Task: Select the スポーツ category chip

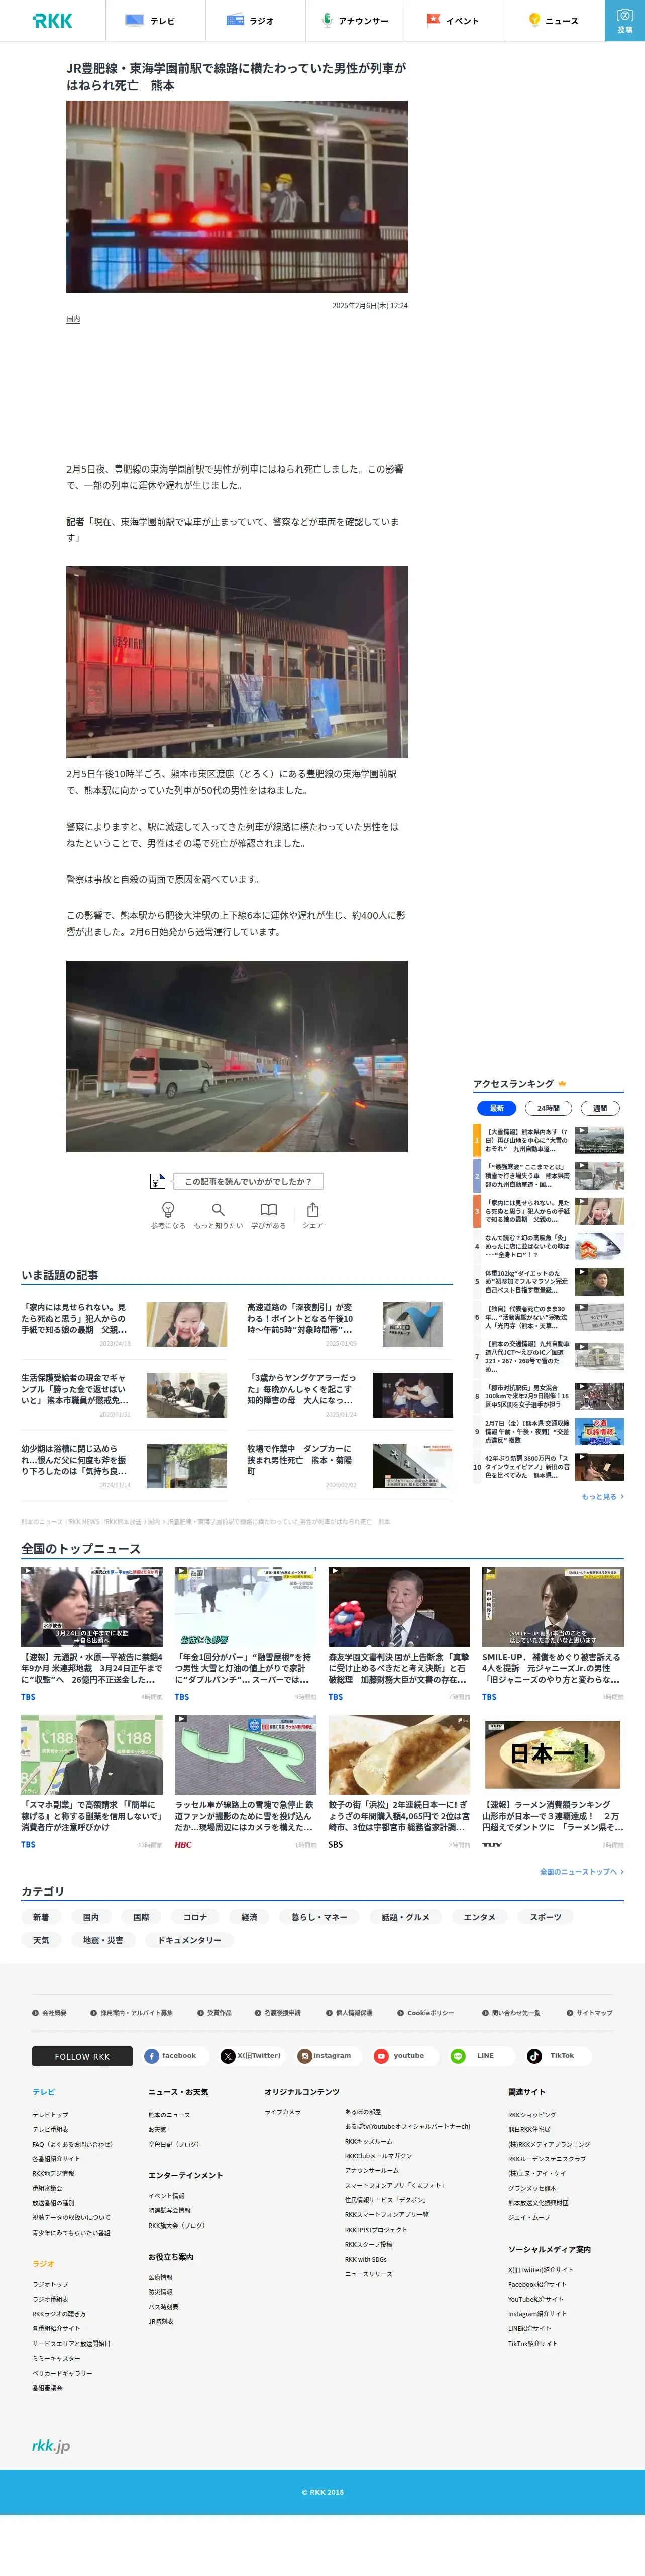Action: [x=545, y=1917]
